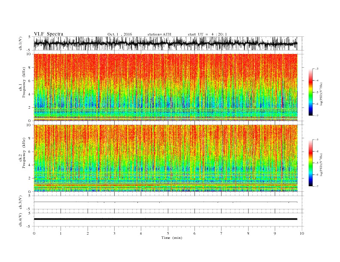Click the thick ch.4 voltage trace band

point(165,219)
